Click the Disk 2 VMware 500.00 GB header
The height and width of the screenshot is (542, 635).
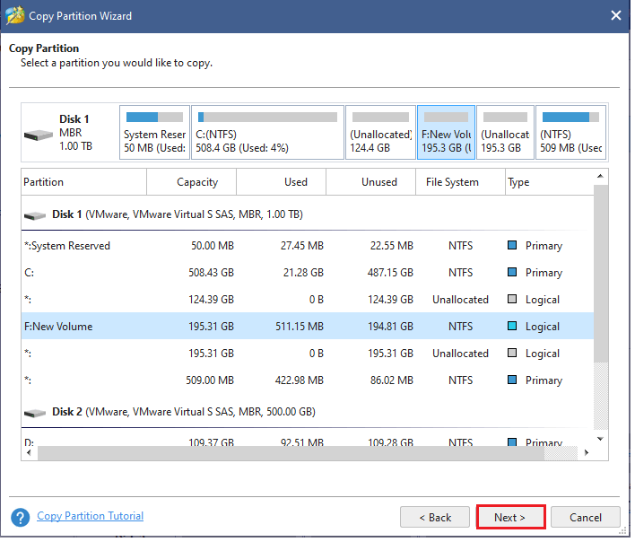coord(308,412)
